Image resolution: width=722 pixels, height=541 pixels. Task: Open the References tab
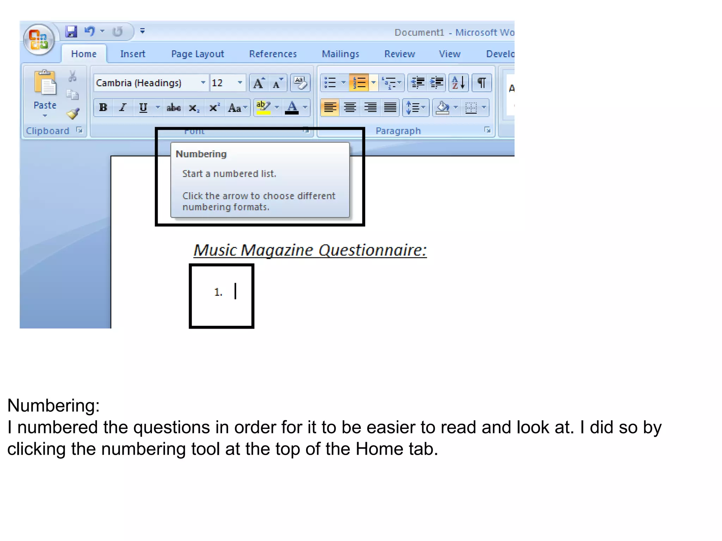click(x=273, y=54)
